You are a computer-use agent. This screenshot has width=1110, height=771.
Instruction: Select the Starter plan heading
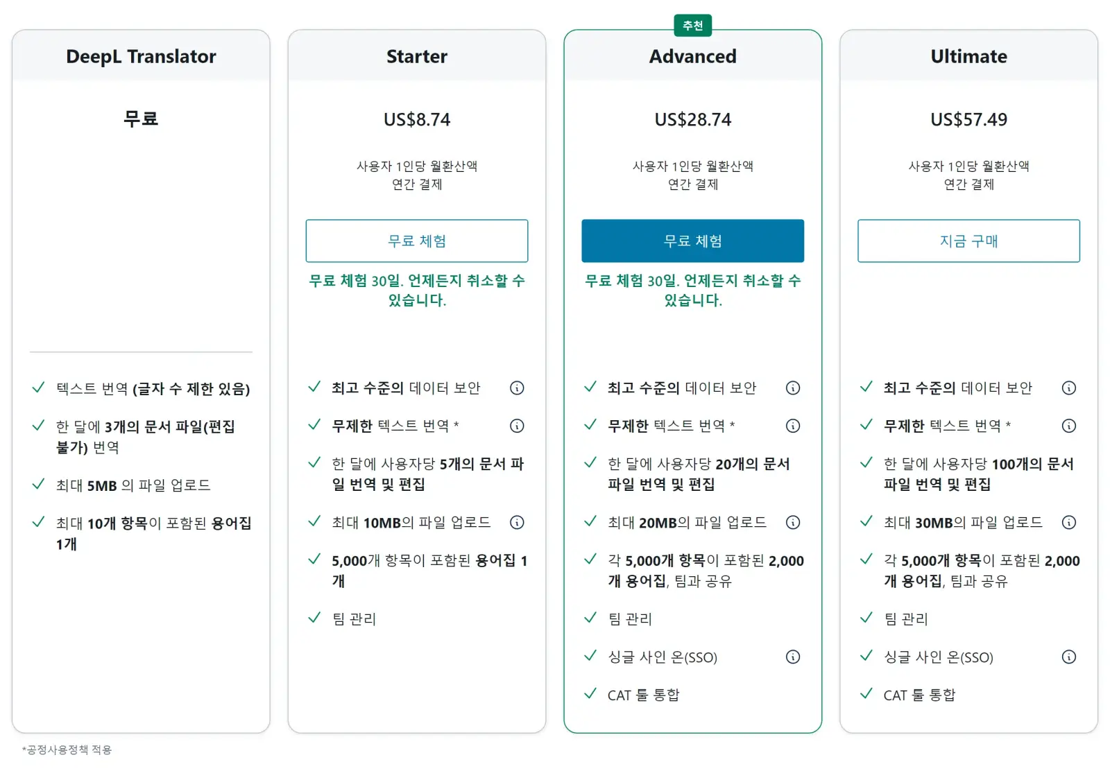tap(417, 56)
